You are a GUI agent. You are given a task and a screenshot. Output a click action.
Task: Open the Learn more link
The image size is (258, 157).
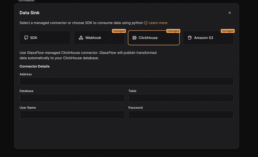158,23
